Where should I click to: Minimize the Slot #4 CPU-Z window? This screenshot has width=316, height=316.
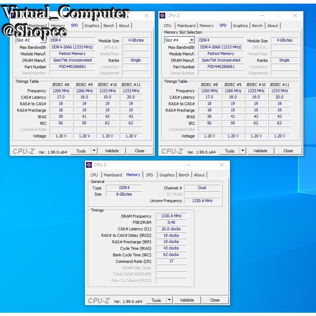262,16
